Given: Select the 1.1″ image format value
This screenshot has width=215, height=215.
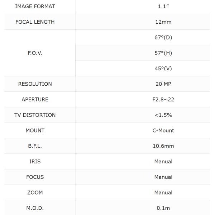Looking at the screenshot, I should 163,6.
